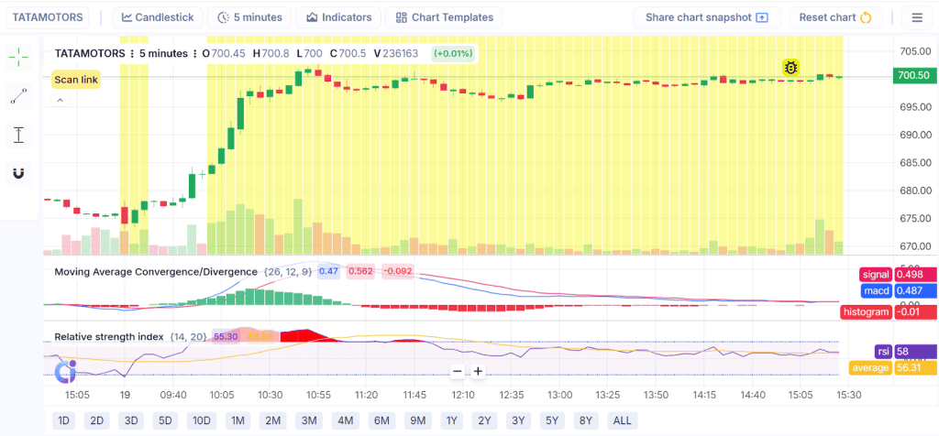Select the 1D range
The width and height of the screenshot is (939, 436).
tap(63, 420)
